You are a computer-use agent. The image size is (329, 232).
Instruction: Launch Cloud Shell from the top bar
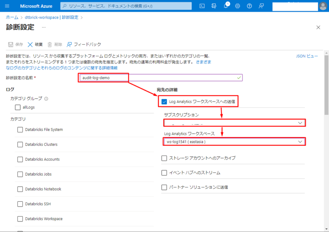(x=202, y=6)
